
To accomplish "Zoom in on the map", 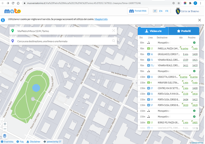I will [5, 124].
